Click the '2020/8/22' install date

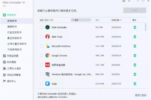point(116,37)
